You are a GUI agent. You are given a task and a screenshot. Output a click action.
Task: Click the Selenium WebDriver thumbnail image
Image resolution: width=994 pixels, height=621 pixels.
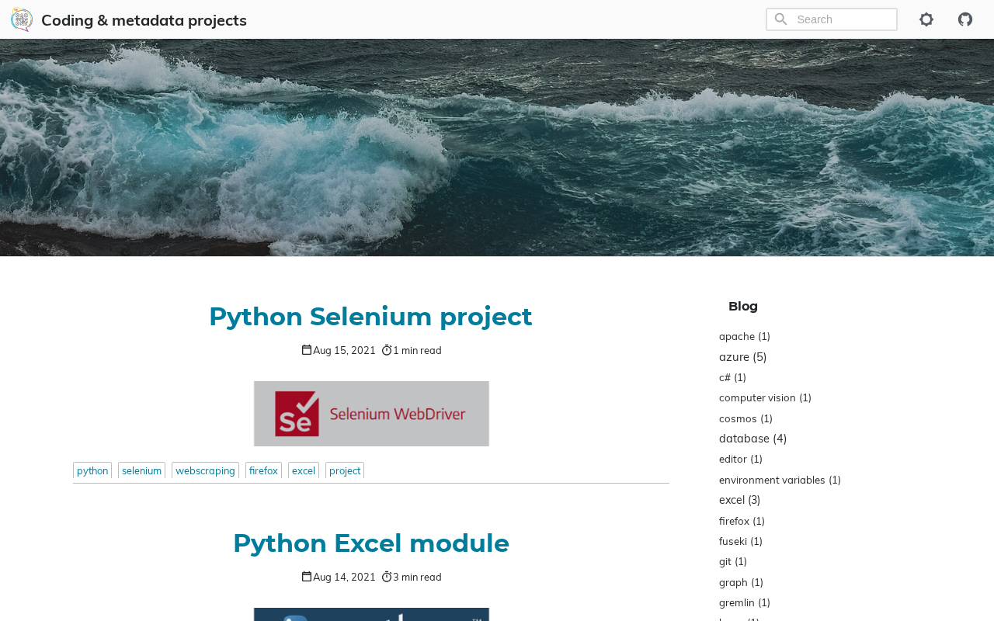371,414
